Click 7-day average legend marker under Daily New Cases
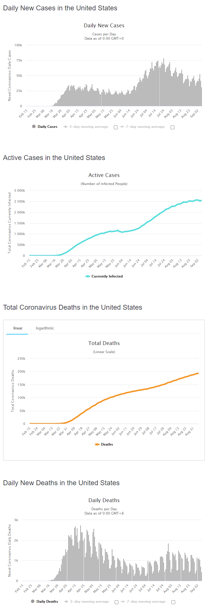This screenshot has width=207, height=609. point(122,127)
